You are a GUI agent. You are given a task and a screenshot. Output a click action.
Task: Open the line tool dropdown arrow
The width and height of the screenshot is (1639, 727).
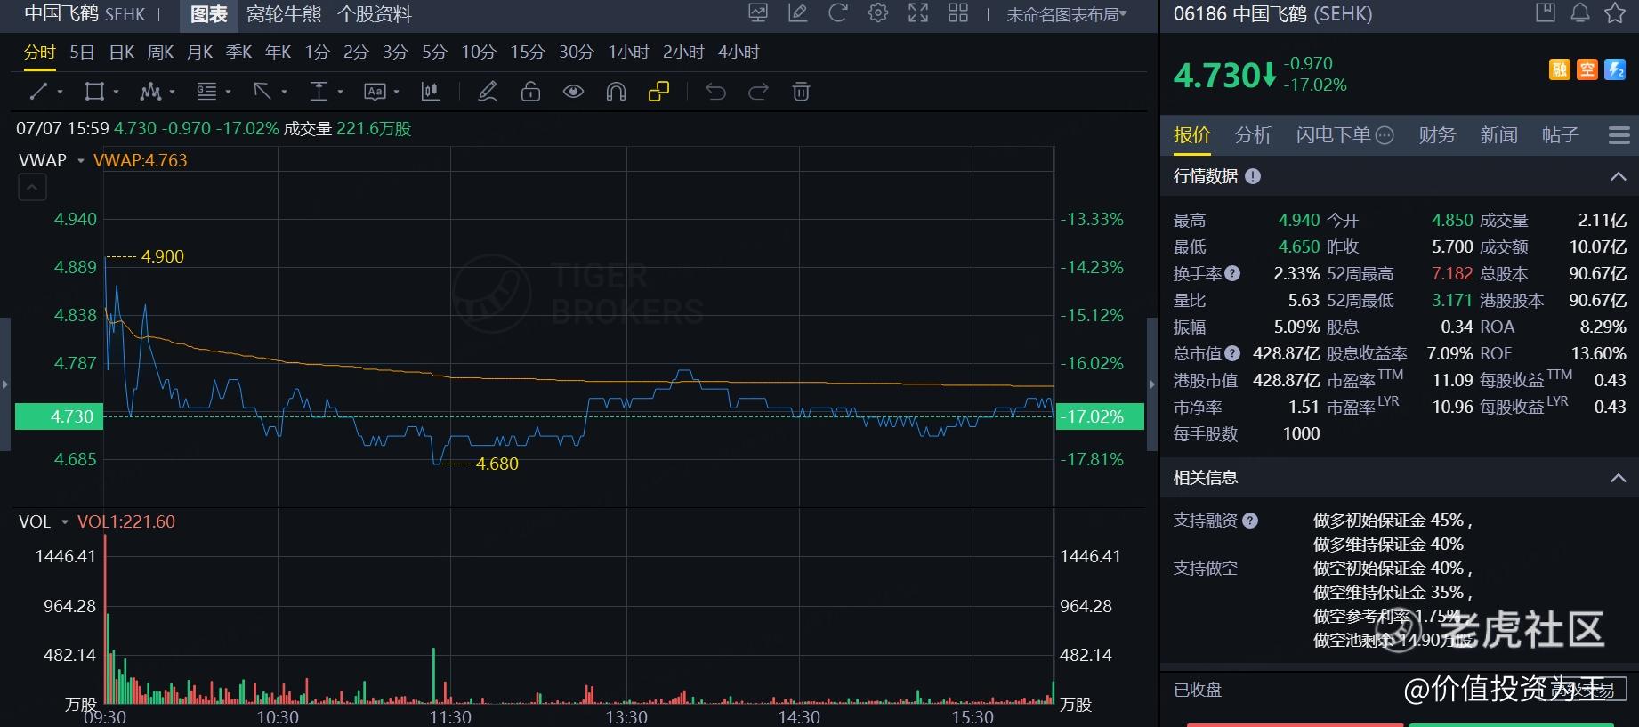click(60, 92)
